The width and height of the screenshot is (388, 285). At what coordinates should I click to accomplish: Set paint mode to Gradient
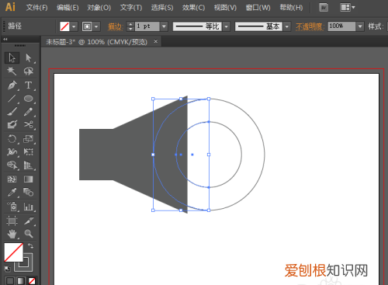point(21,281)
